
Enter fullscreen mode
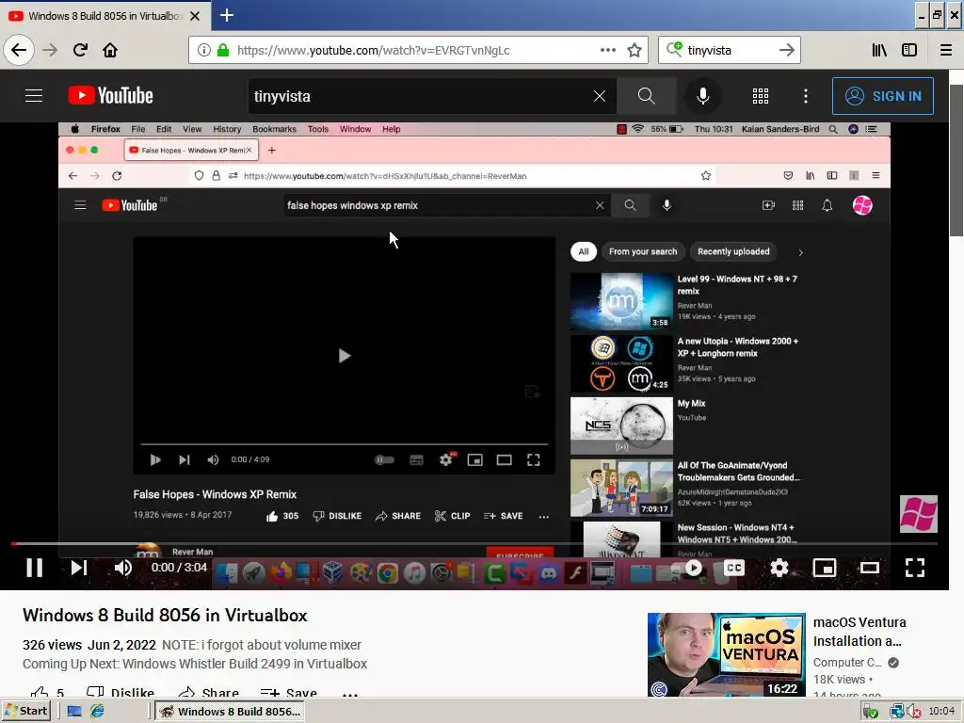point(915,568)
